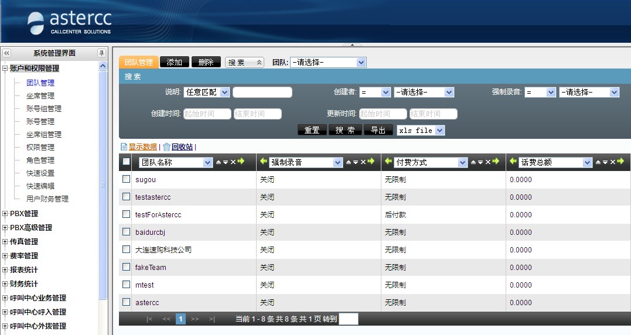Check the box for sugou team

(x=126, y=179)
